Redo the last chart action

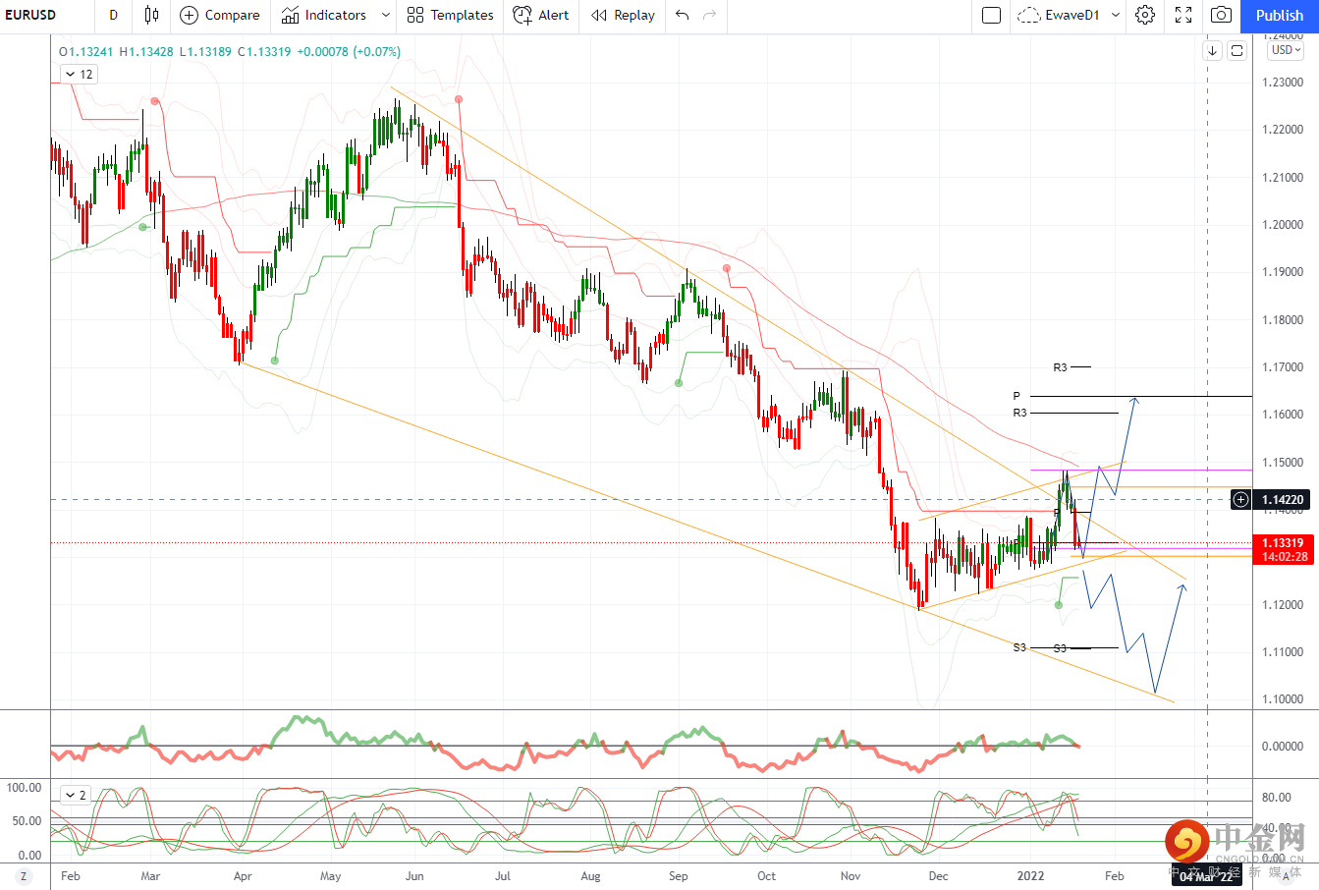(x=710, y=15)
